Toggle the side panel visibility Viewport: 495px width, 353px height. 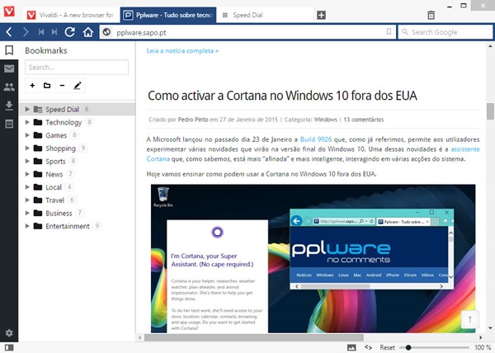tap(9, 347)
